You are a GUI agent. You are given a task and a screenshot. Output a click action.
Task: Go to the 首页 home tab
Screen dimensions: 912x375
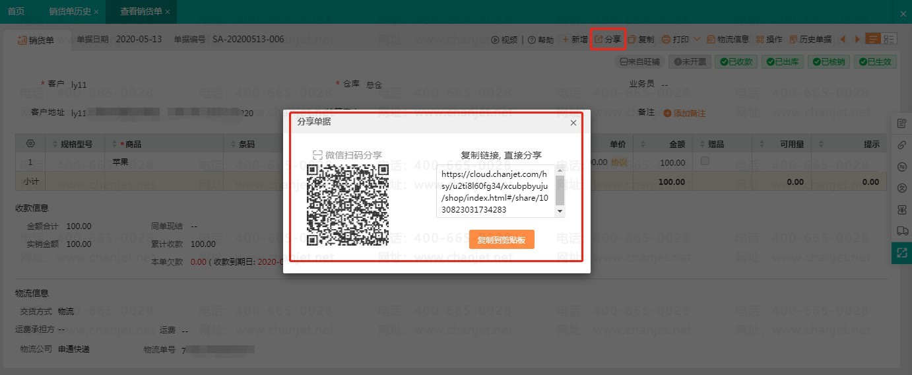16,11
